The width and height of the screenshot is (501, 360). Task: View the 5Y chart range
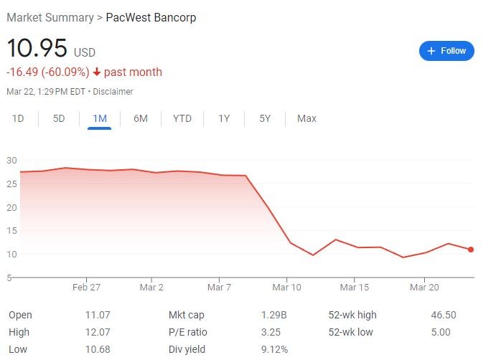[265, 118]
